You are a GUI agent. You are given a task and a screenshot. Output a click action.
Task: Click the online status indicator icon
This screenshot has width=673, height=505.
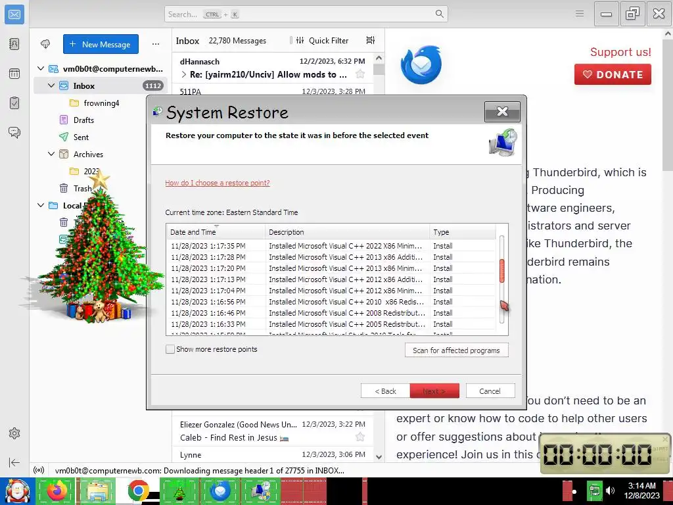tap(39, 470)
